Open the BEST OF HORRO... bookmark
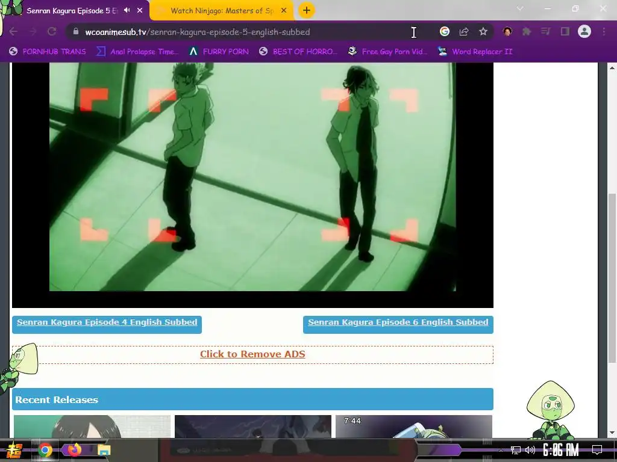This screenshot has height=462, width=617. coord(298,52)
